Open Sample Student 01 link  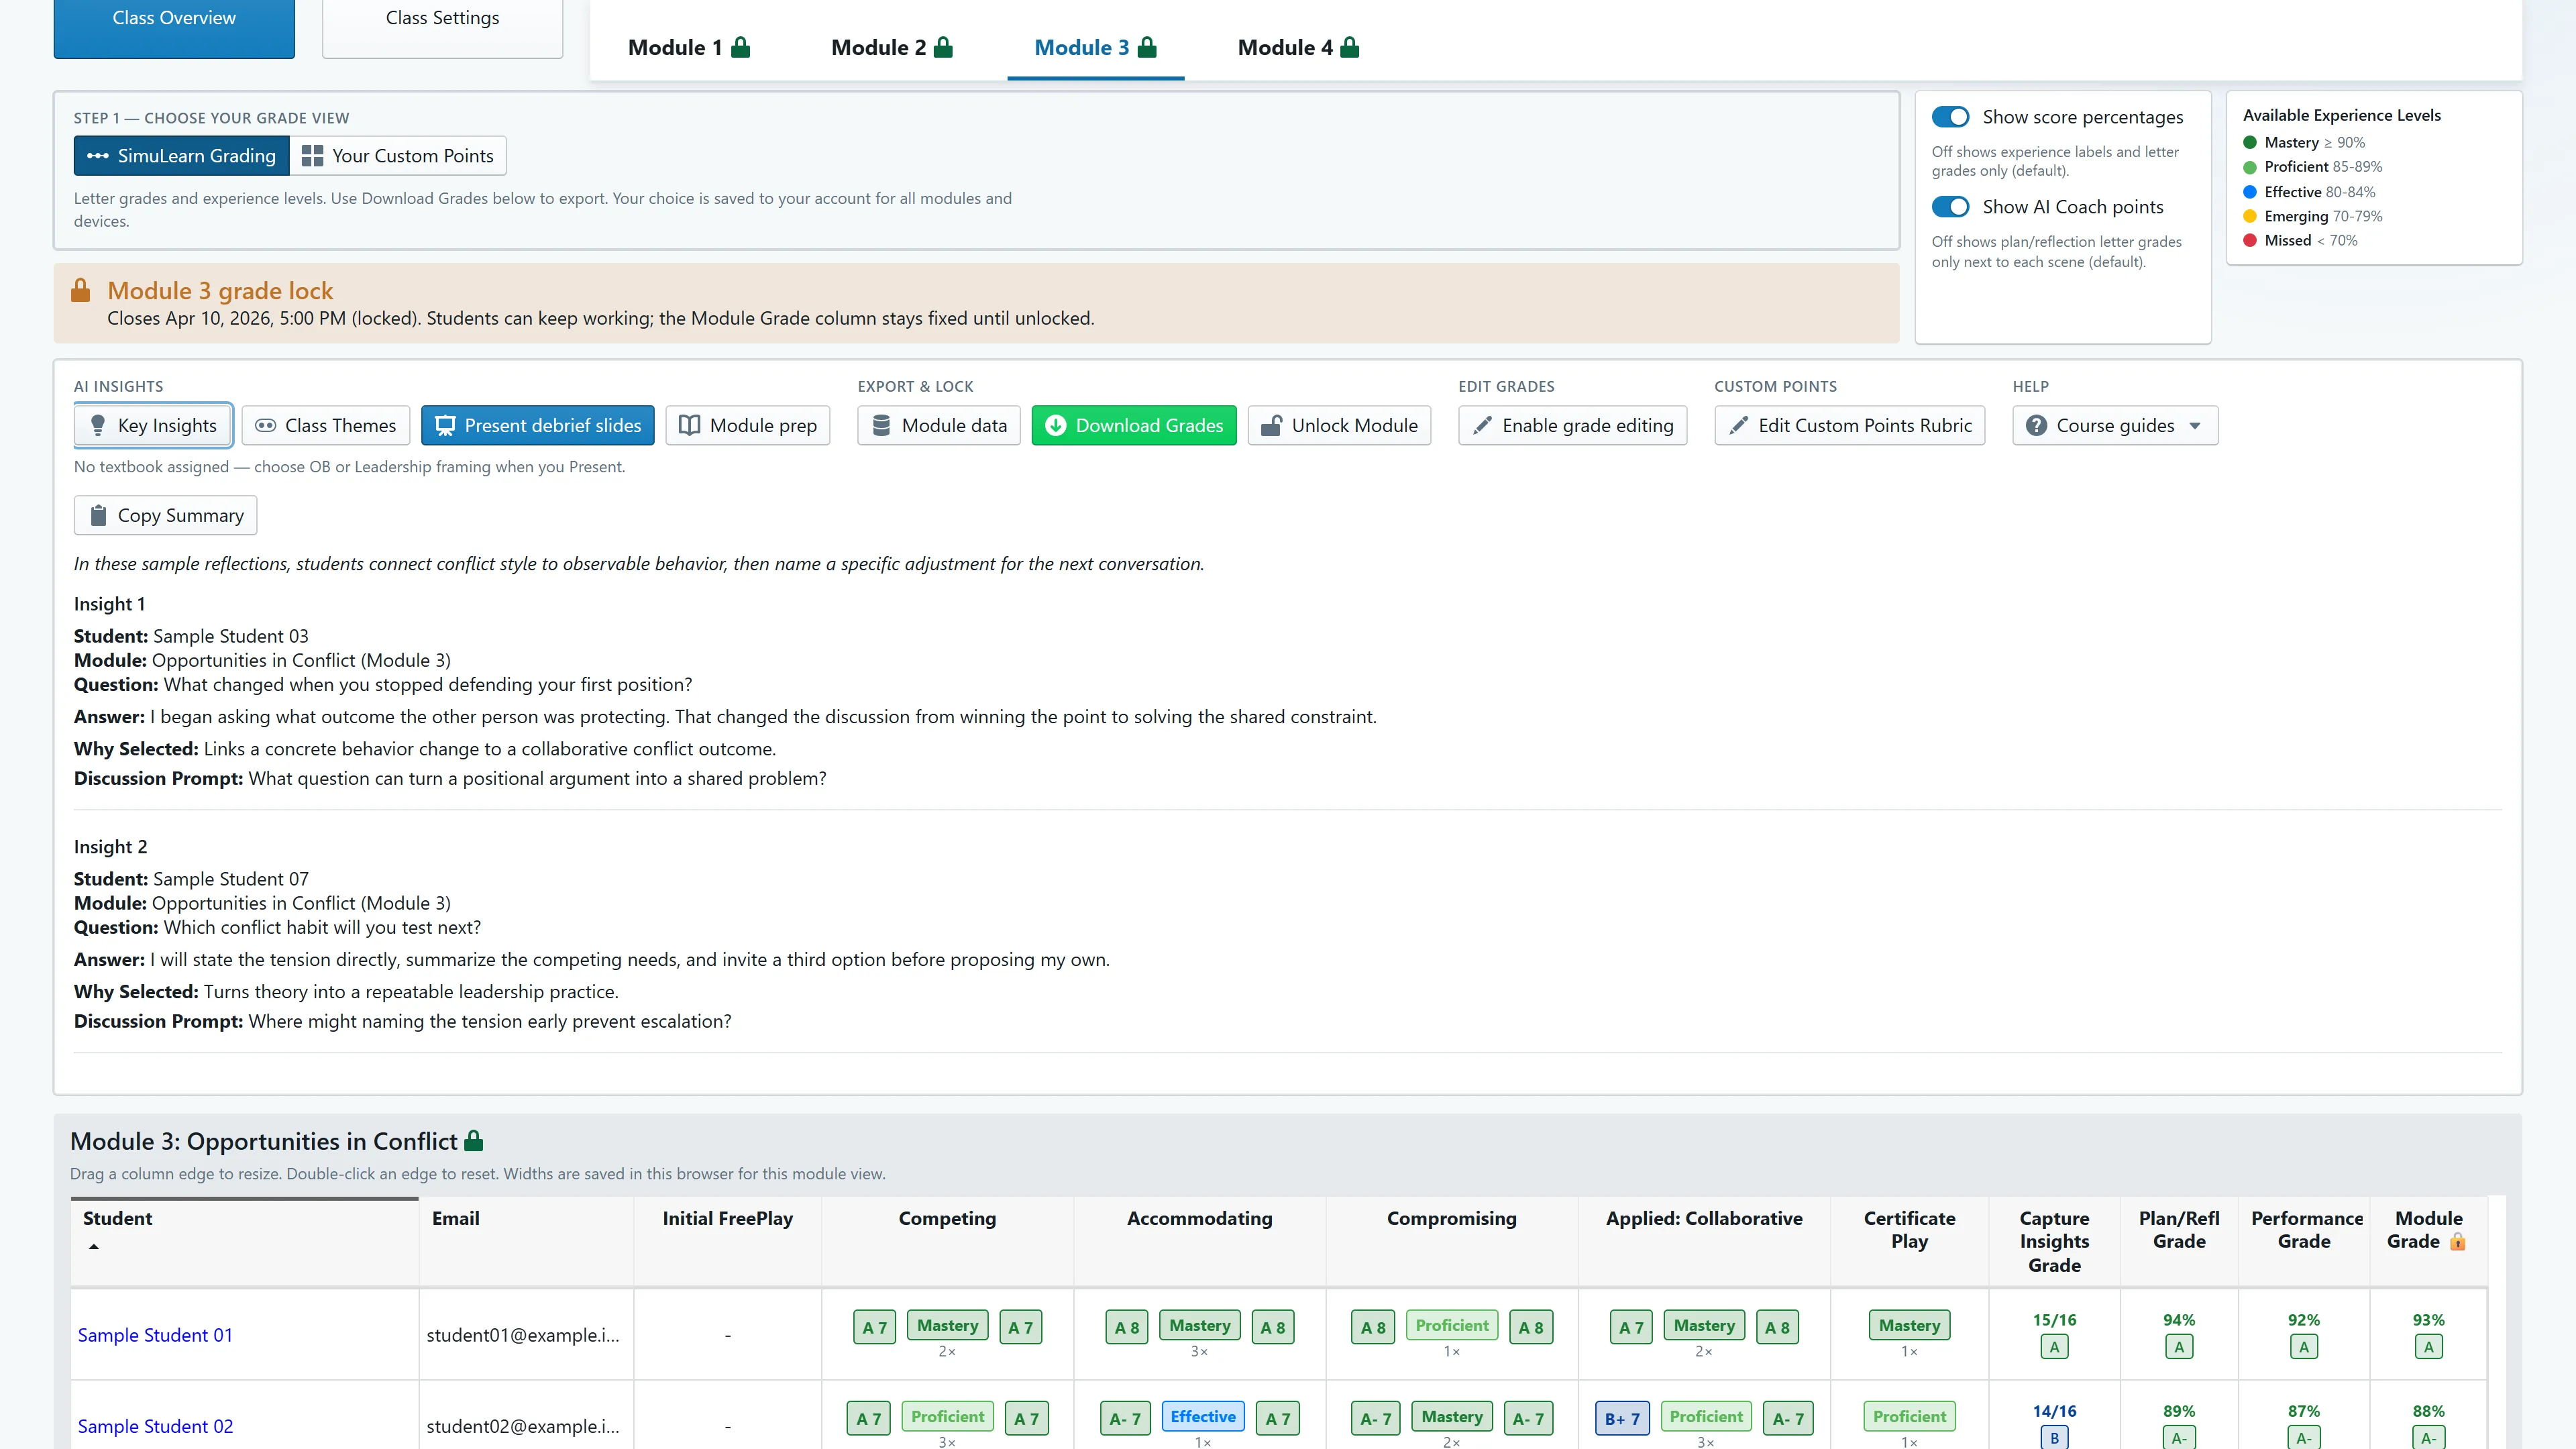[x=155, y=1335]
